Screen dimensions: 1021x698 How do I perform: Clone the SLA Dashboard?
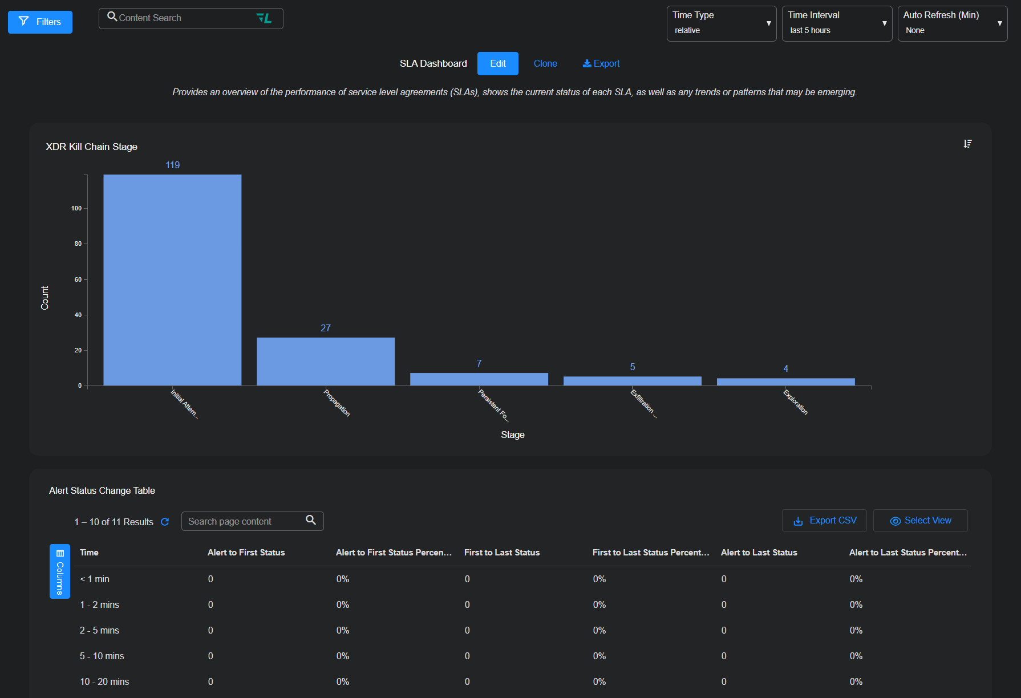point(545,64)
